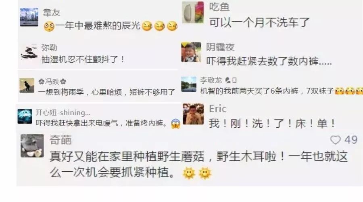Tap 吃鱼's profile picture

pos(193,12)
